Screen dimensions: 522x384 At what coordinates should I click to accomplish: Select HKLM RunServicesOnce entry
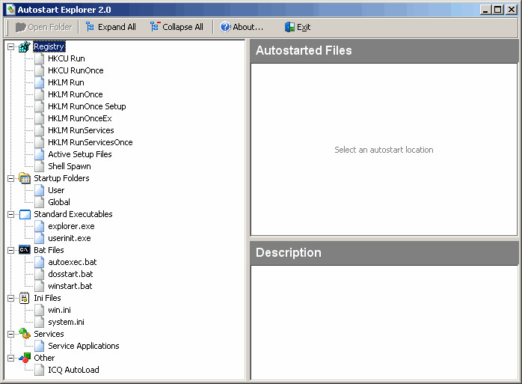tap(90, 142)
